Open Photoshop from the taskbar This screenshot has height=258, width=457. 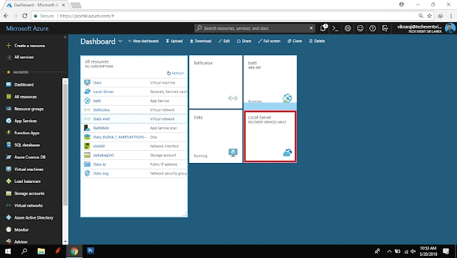pos(91,251)
